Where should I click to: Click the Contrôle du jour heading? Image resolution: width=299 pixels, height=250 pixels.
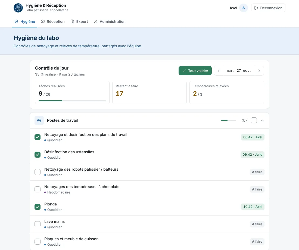(52, 68)
